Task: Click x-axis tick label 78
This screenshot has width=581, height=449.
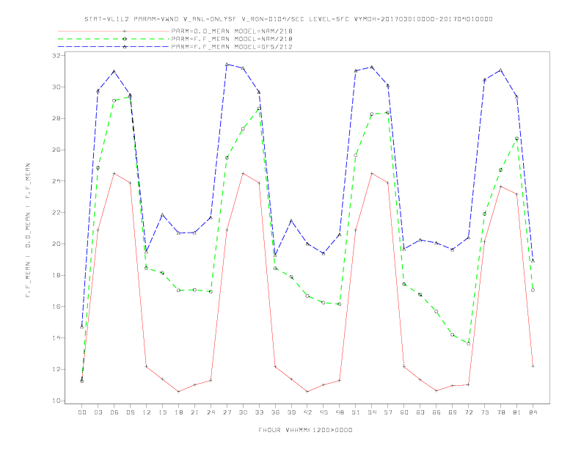Action: tap(501, 412)
